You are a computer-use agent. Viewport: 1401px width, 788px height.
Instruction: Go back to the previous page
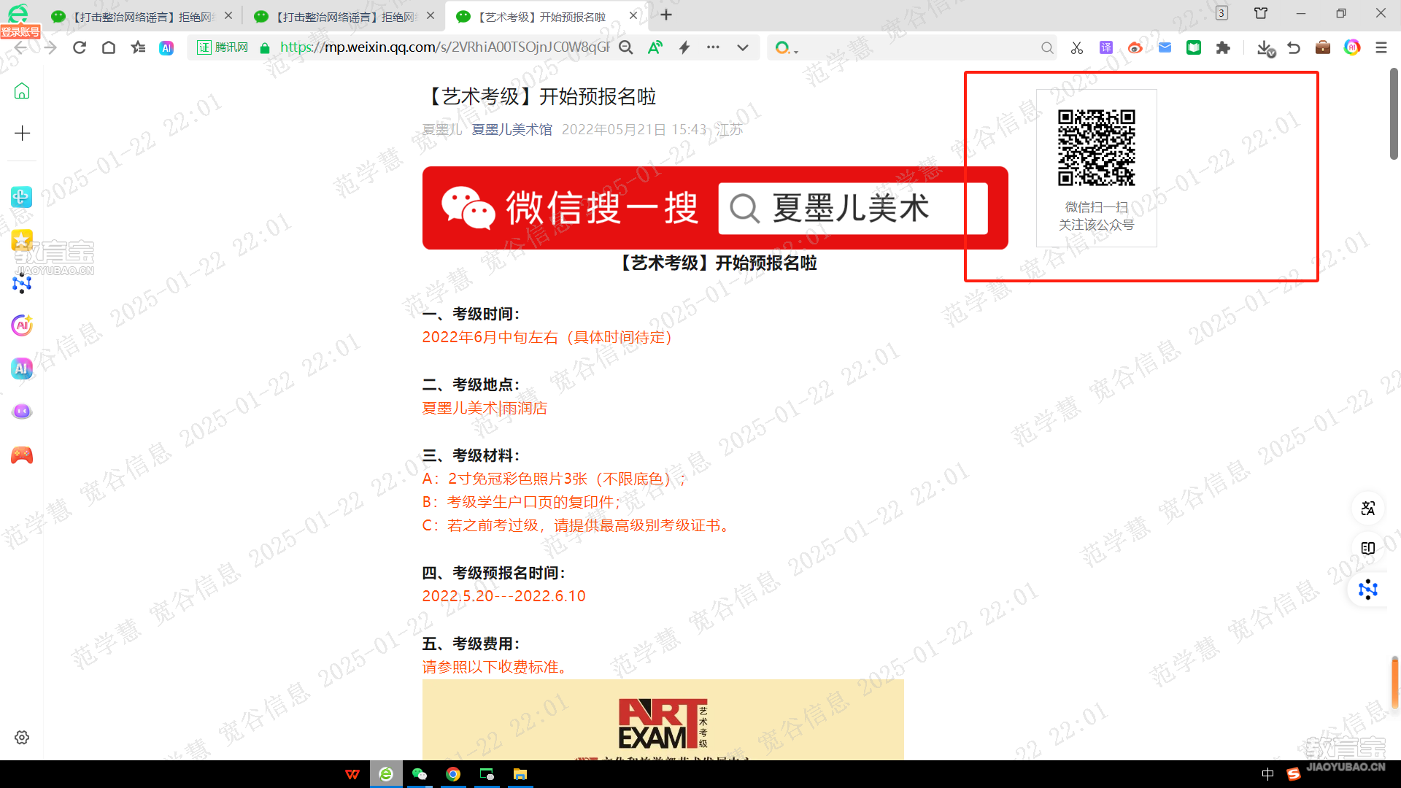tap(20, 48)
